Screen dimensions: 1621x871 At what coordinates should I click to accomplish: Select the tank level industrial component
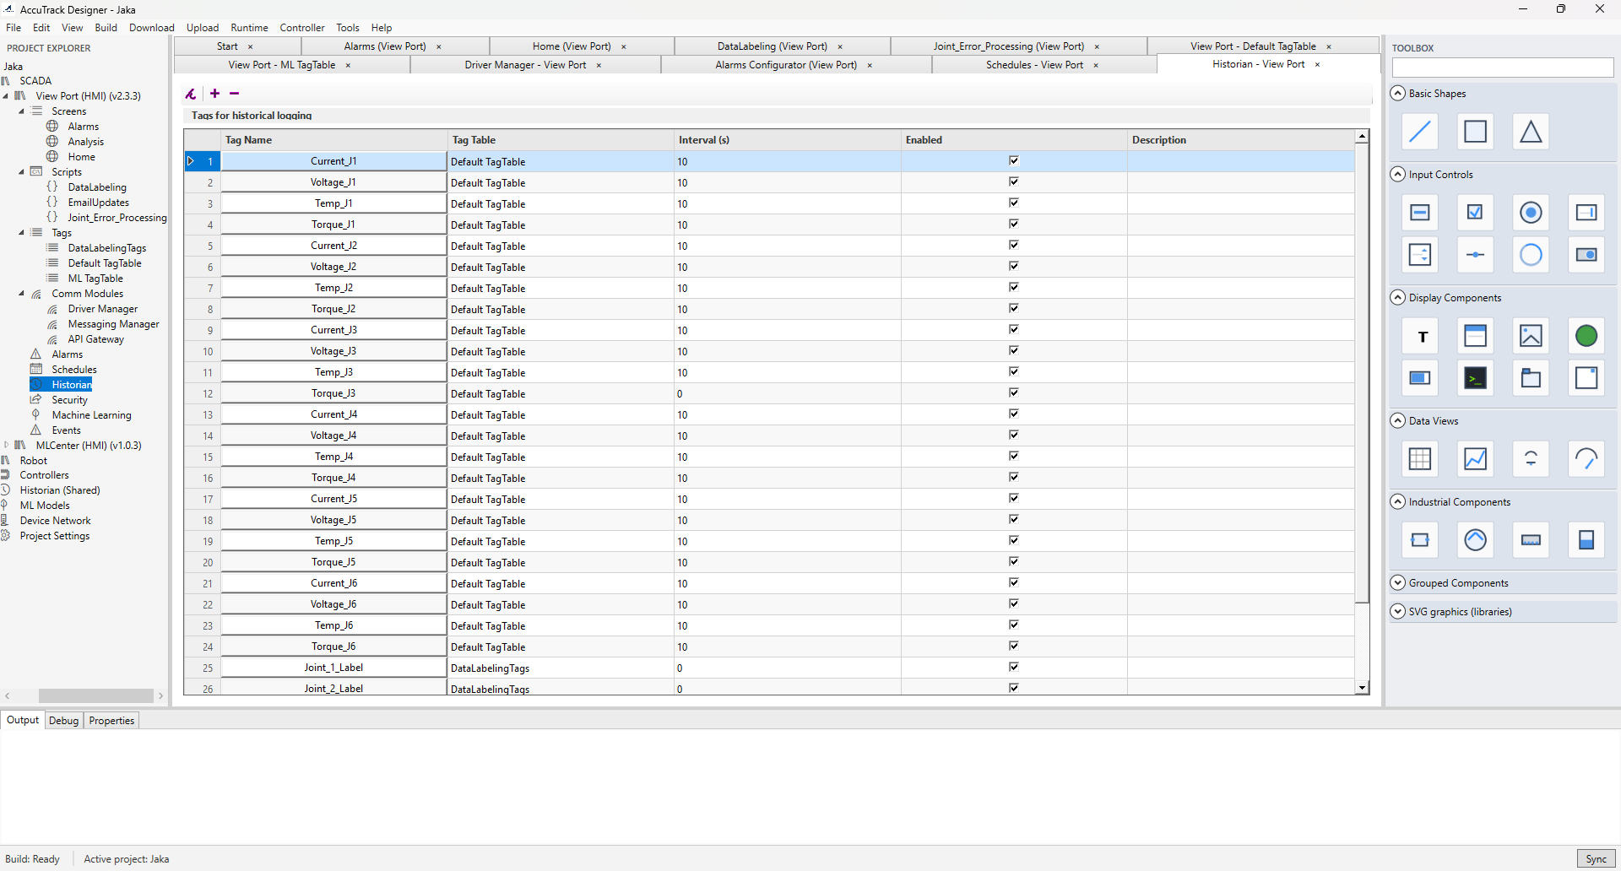(x=1586, y=540)
